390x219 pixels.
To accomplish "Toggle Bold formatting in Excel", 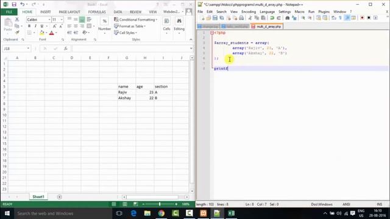I will [29, 26].
